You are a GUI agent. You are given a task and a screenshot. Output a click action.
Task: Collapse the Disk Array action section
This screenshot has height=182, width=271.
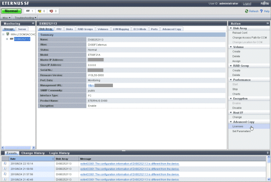point(231,28)
